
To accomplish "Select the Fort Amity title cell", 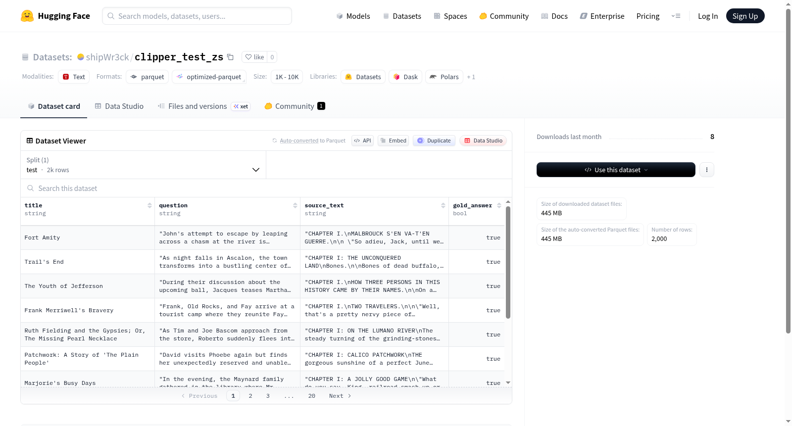I will (88, 237).
